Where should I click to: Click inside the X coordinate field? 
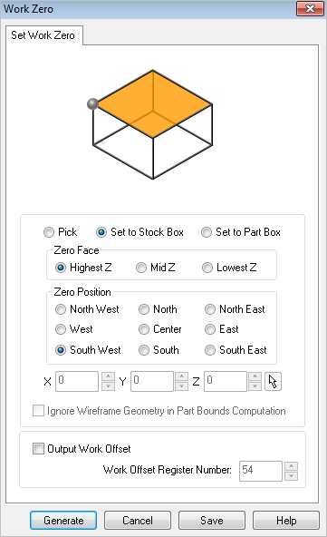click(x=77, y=381)
